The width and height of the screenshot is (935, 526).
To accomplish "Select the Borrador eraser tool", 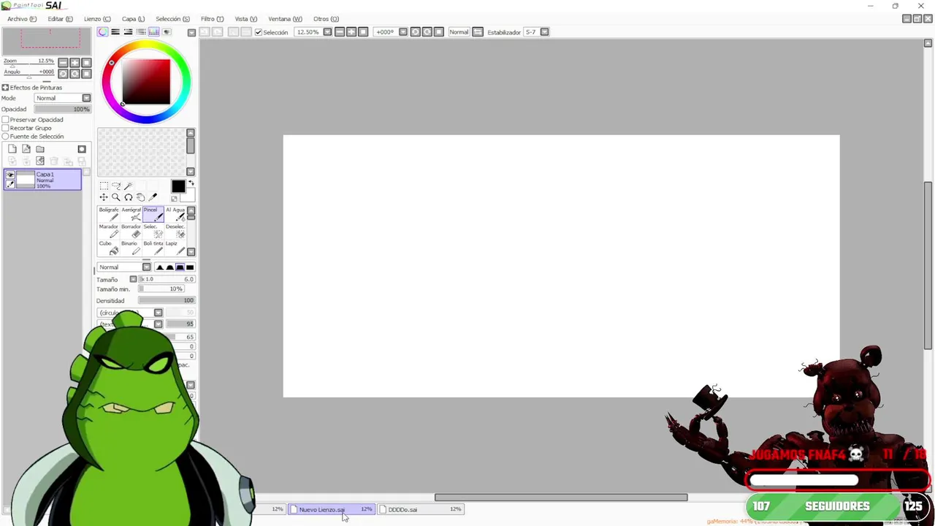I will (131, 231).
